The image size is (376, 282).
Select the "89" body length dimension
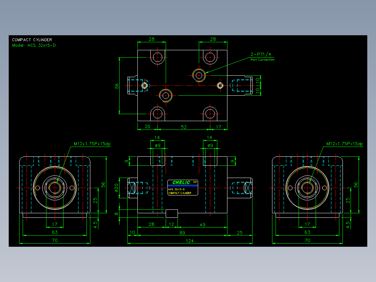tap(182, 232)
